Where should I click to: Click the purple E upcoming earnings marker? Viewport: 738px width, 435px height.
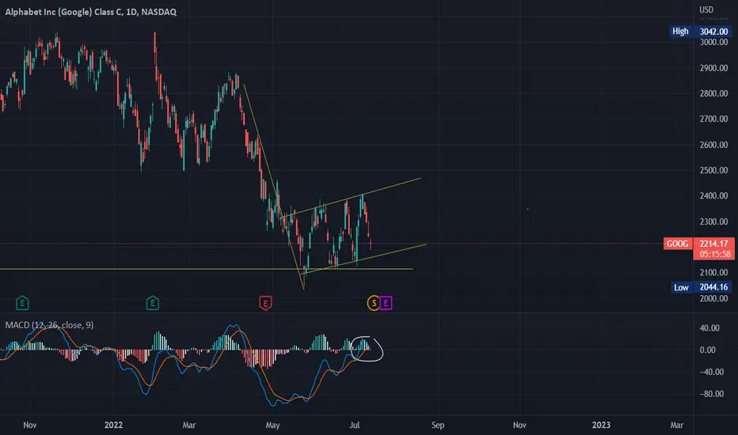(386, 303)
